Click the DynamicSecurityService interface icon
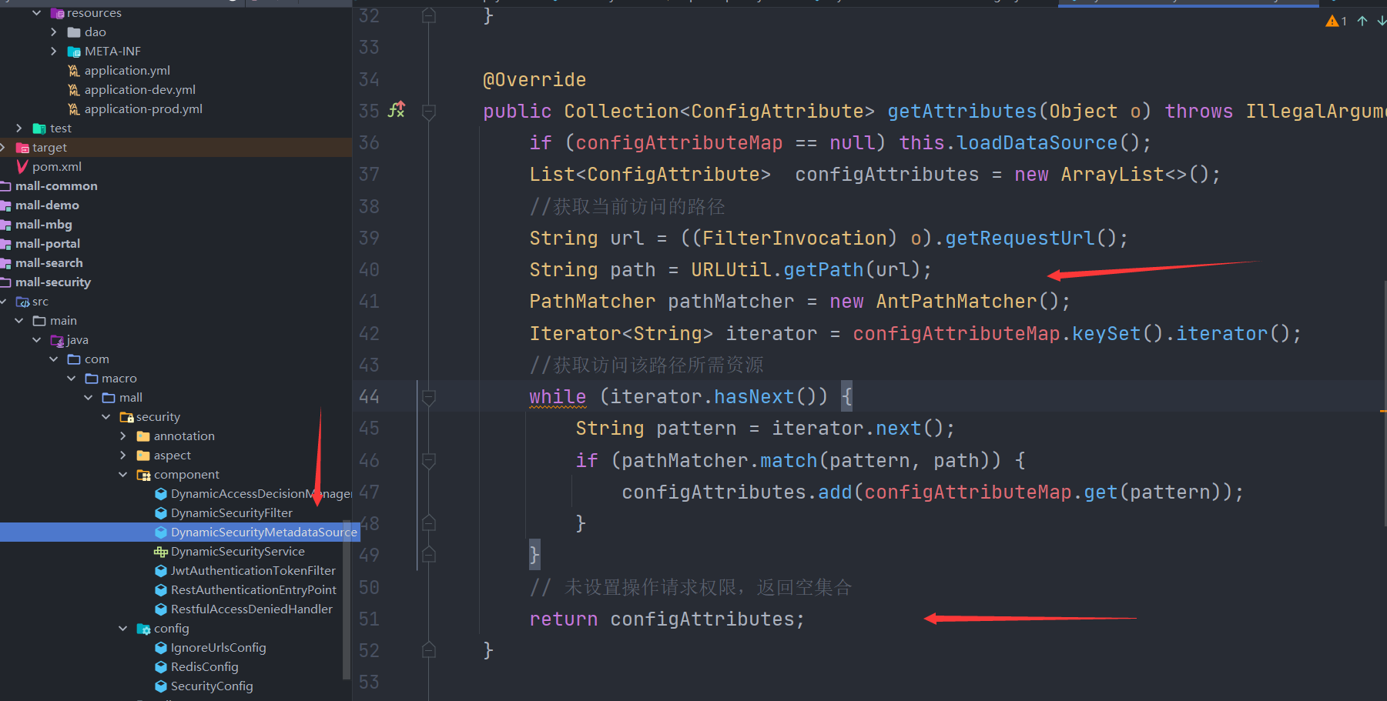This screenshot has height=701, width=1387. click(x=161, y=551)
